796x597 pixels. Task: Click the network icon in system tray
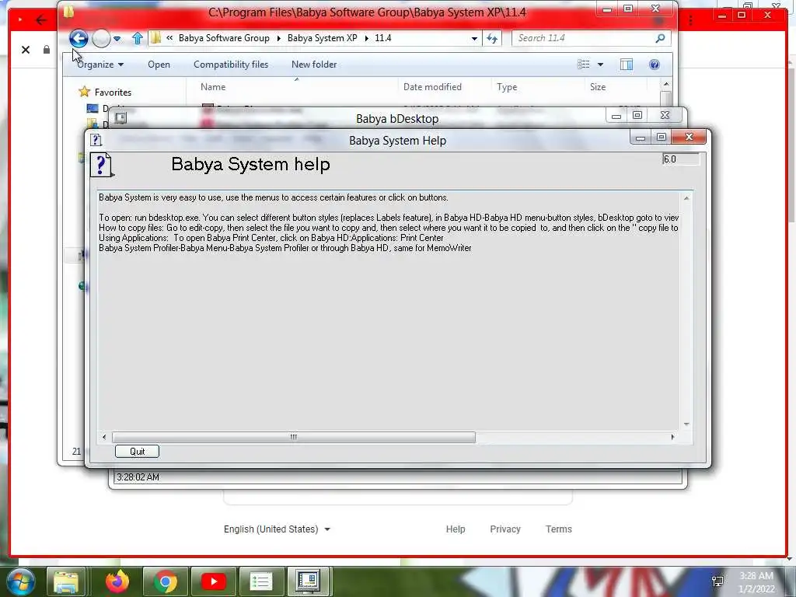pyautogui.click(x=717, y=581)
